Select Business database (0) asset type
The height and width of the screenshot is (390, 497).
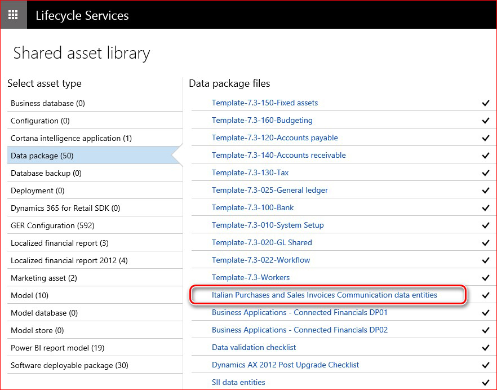coord(95,103)
